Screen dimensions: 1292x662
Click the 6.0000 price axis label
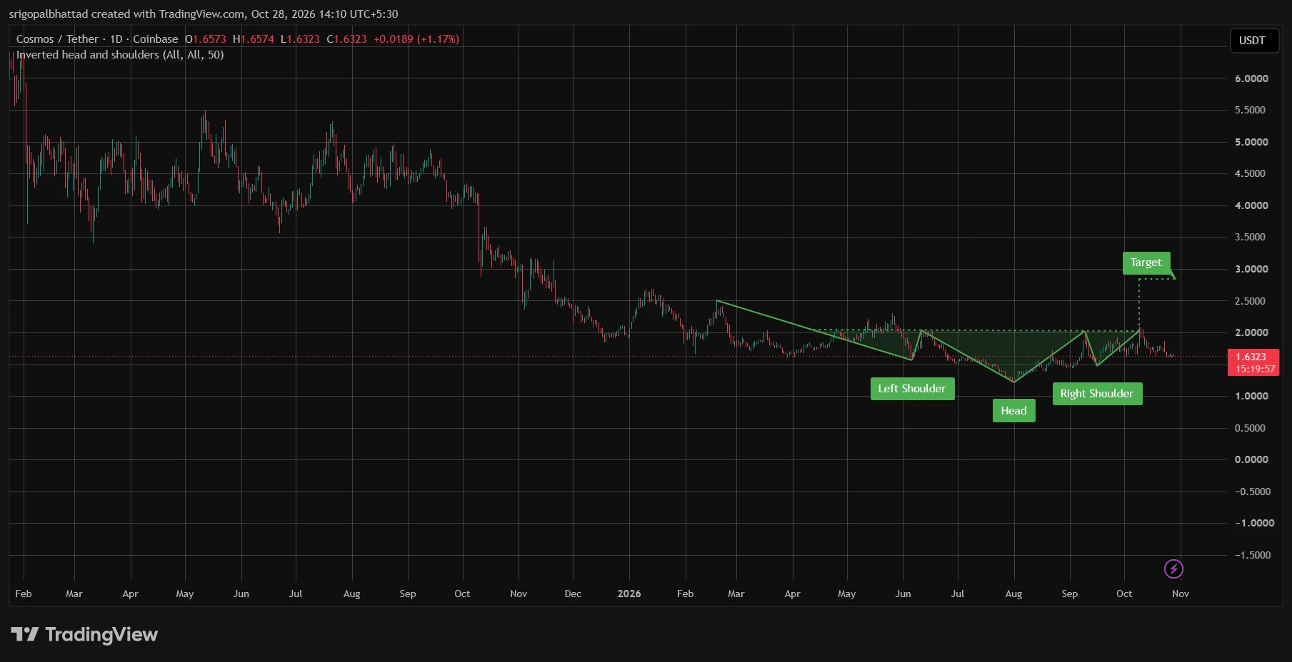coord(1251,78)
